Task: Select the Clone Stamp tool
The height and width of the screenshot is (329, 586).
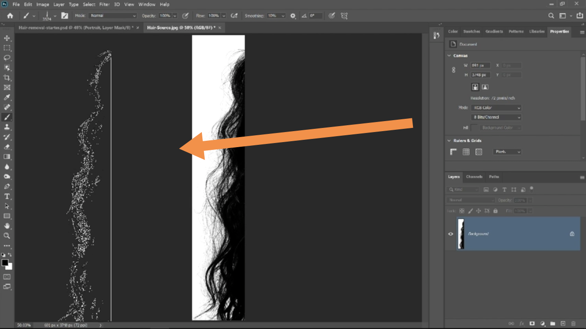Action: [x=7, y=127]
